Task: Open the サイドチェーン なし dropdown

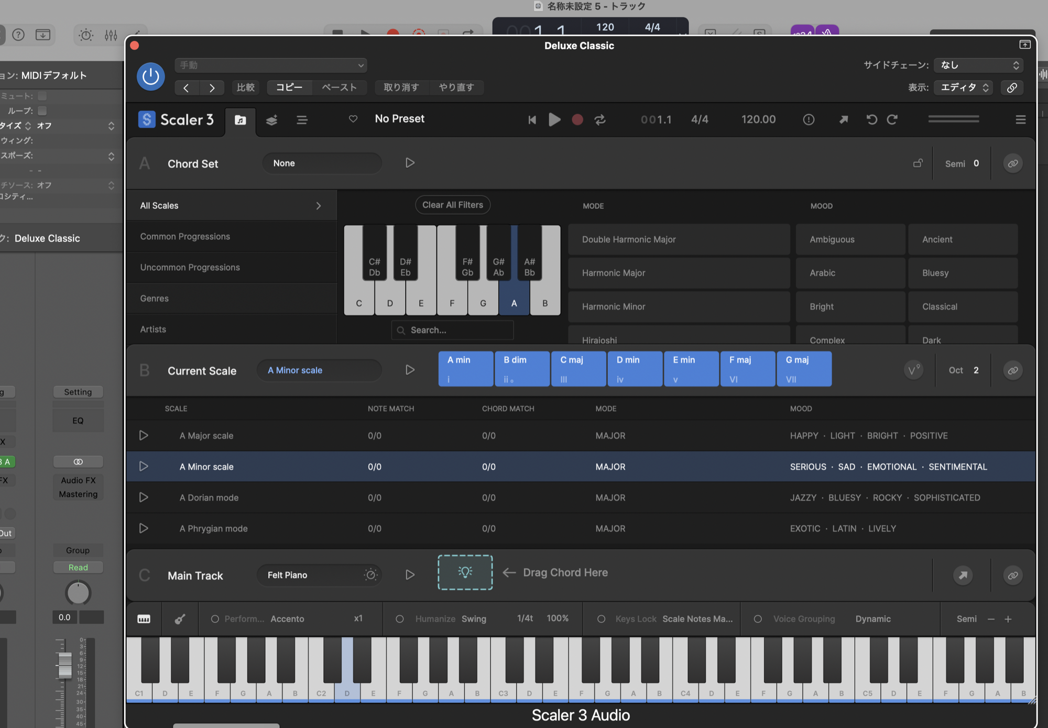Action: 978,65
